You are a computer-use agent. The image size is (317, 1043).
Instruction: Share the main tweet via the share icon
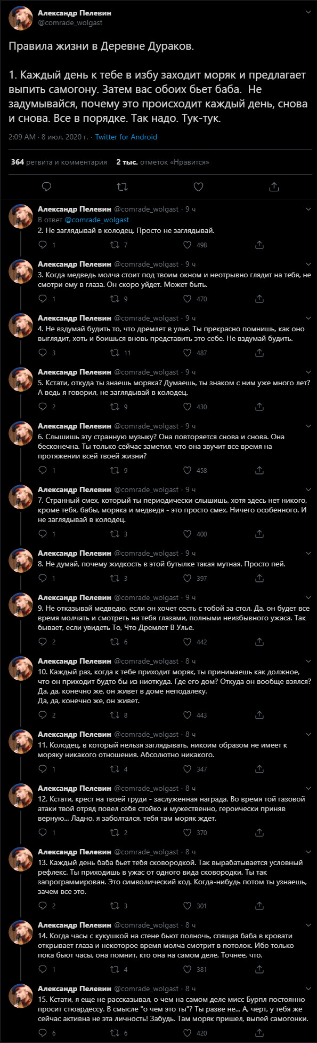tap(274, 186)
